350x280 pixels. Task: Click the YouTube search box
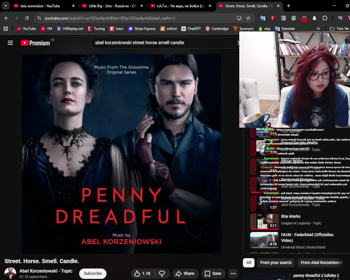coord(164,43)
